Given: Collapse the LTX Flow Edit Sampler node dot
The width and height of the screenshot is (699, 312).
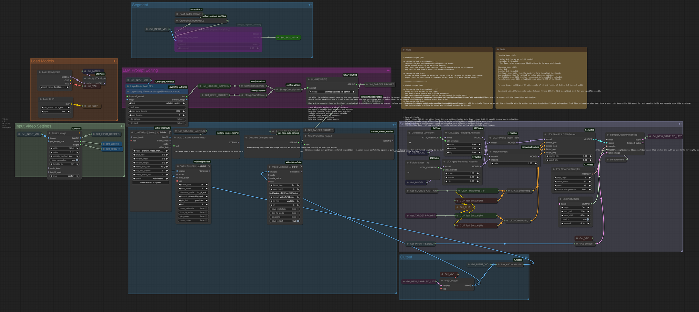Looking at the screenshot, I should point(554,169).
